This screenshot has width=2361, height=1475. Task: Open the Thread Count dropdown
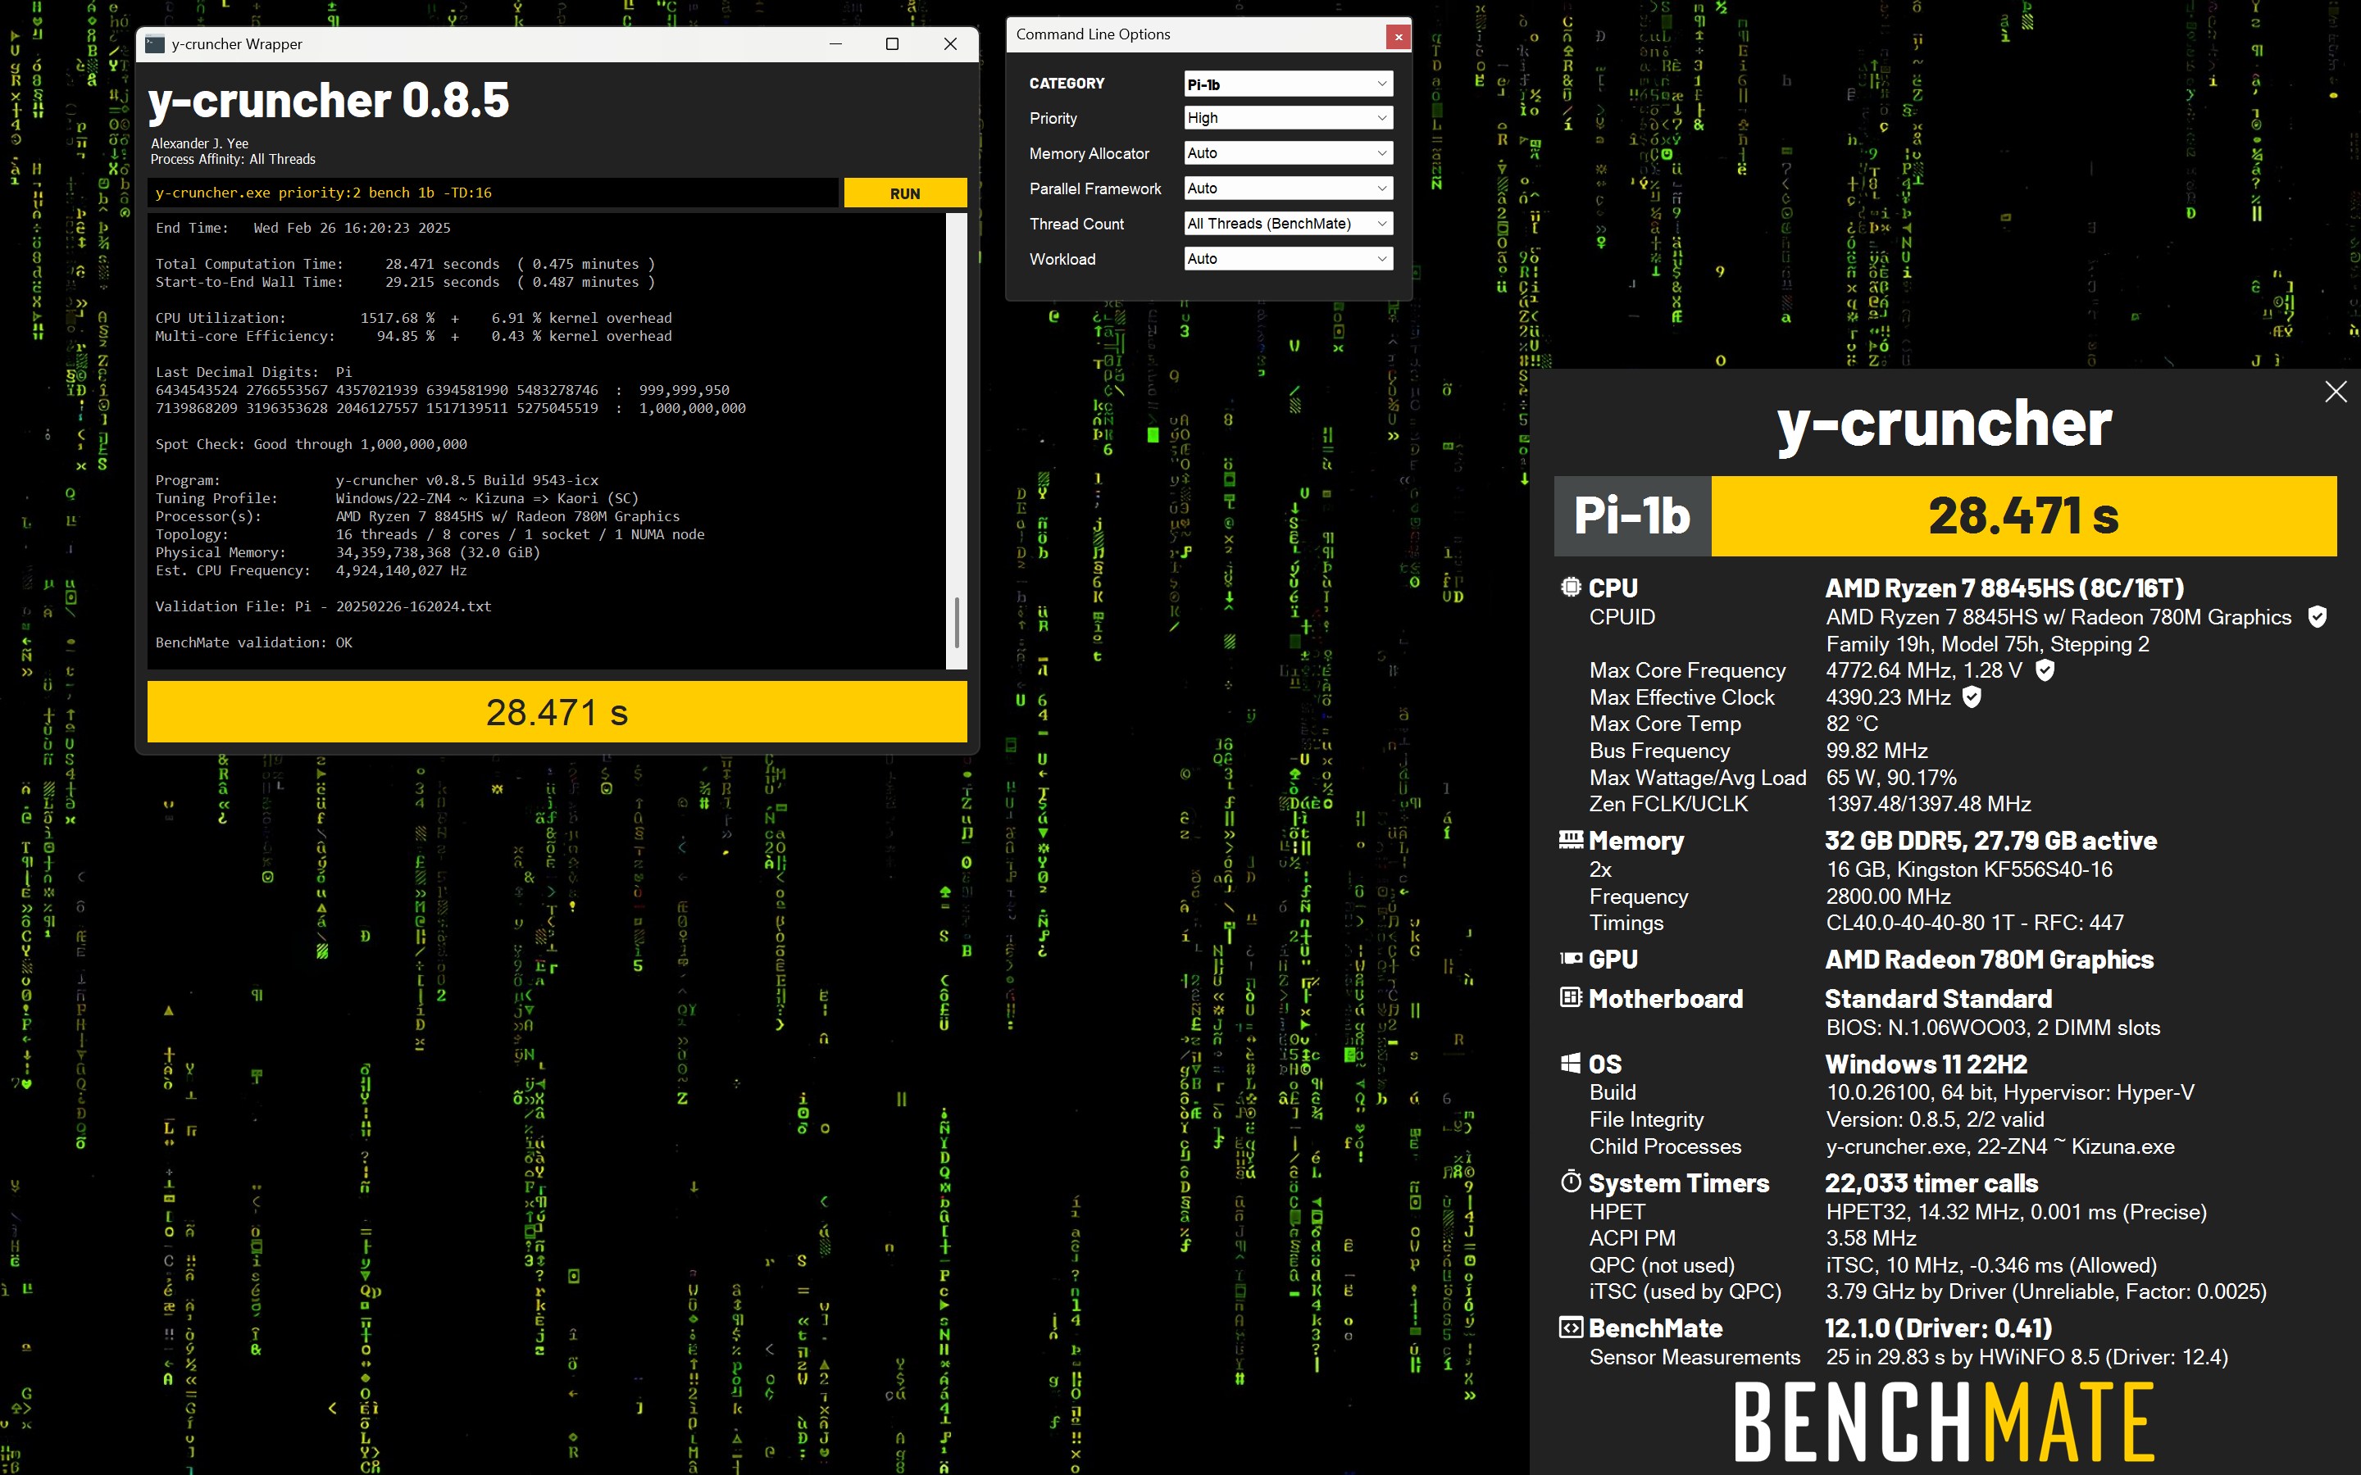click(1288, 224)
